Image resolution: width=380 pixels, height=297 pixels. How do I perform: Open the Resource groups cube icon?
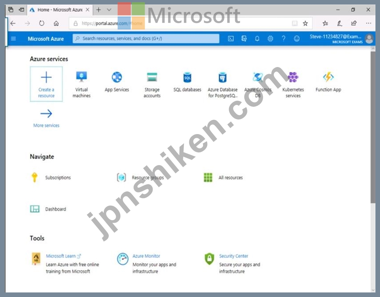tap(121, 177)
